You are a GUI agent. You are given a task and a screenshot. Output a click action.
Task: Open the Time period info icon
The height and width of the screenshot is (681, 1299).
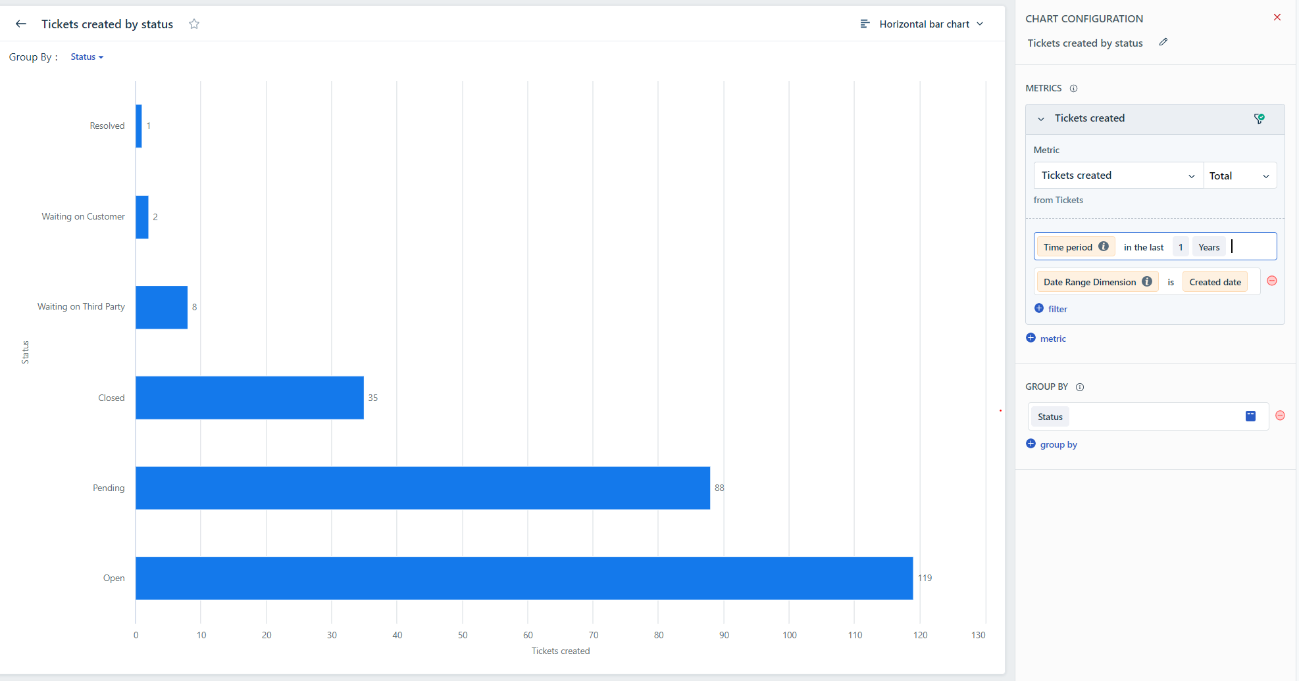coord(1104,247)
